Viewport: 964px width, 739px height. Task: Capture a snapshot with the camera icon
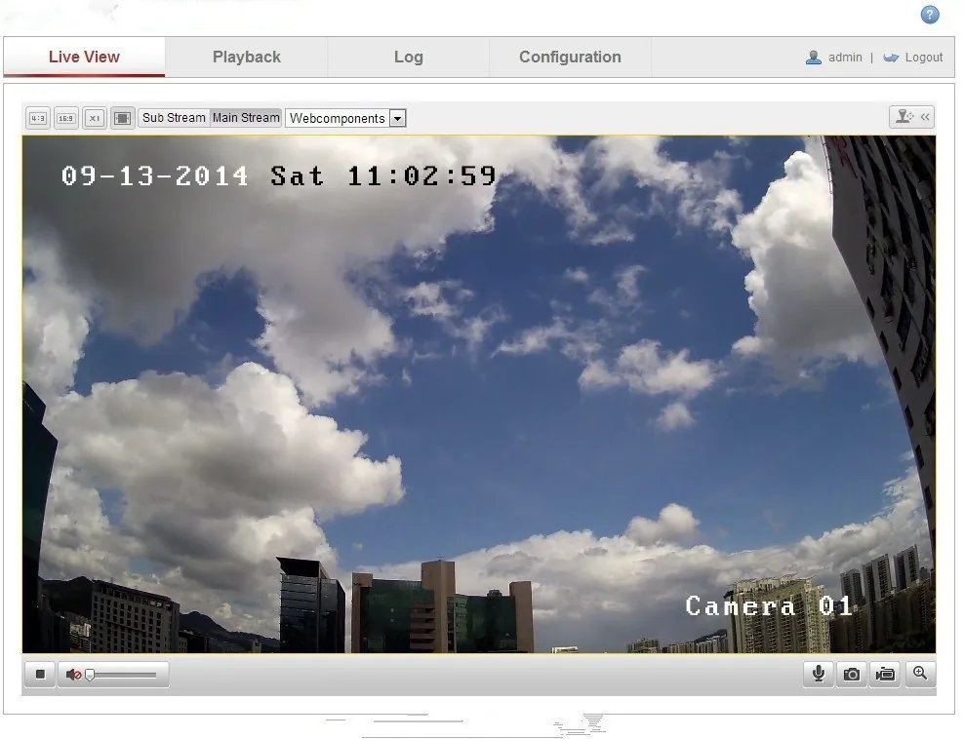(x=852, y=674)
